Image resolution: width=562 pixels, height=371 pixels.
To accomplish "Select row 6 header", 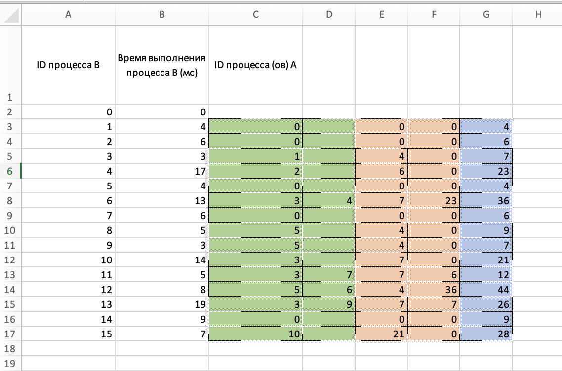I will pyautogui.click(x=10, y=171).
